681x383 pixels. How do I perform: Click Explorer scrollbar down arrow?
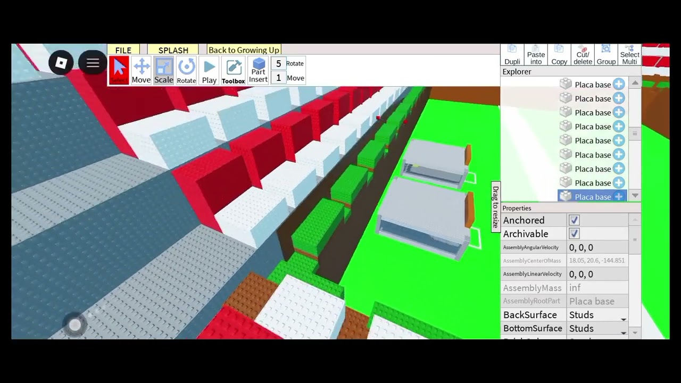click(635, 196)
